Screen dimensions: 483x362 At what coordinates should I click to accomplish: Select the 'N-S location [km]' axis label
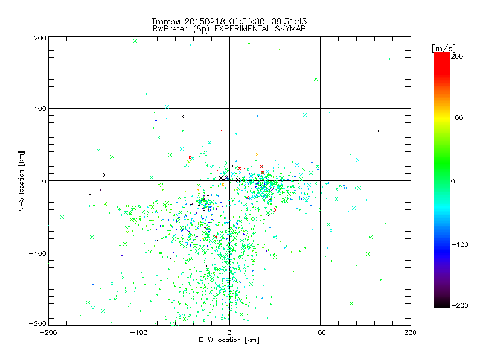tap(21, 181)
